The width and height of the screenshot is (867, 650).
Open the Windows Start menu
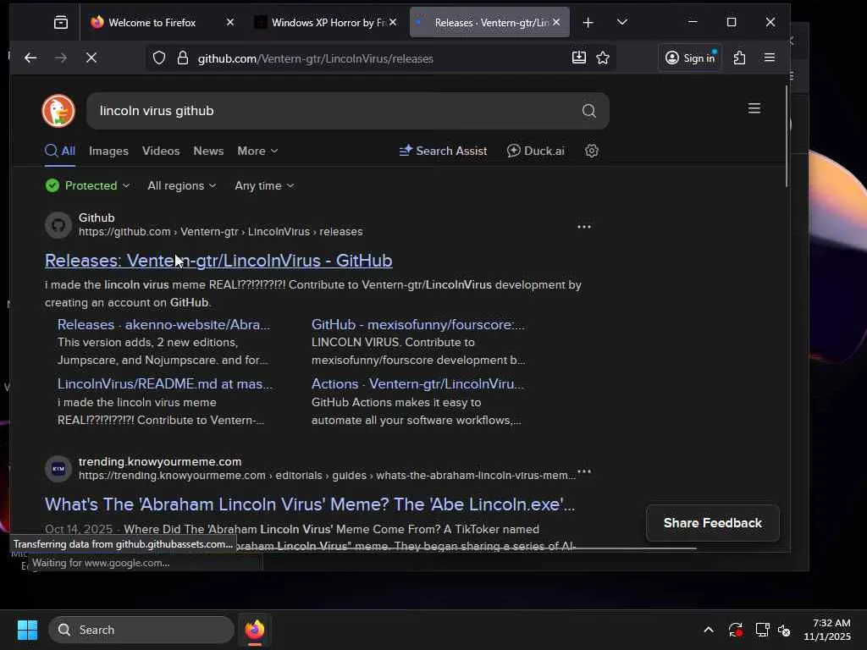click(27, 630)
